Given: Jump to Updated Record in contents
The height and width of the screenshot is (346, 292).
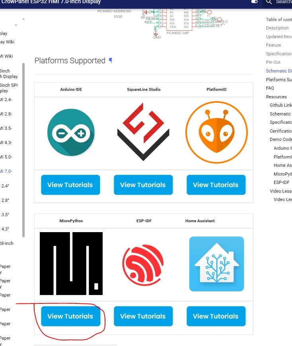Looking at the screenshot, I should point(279,37).
